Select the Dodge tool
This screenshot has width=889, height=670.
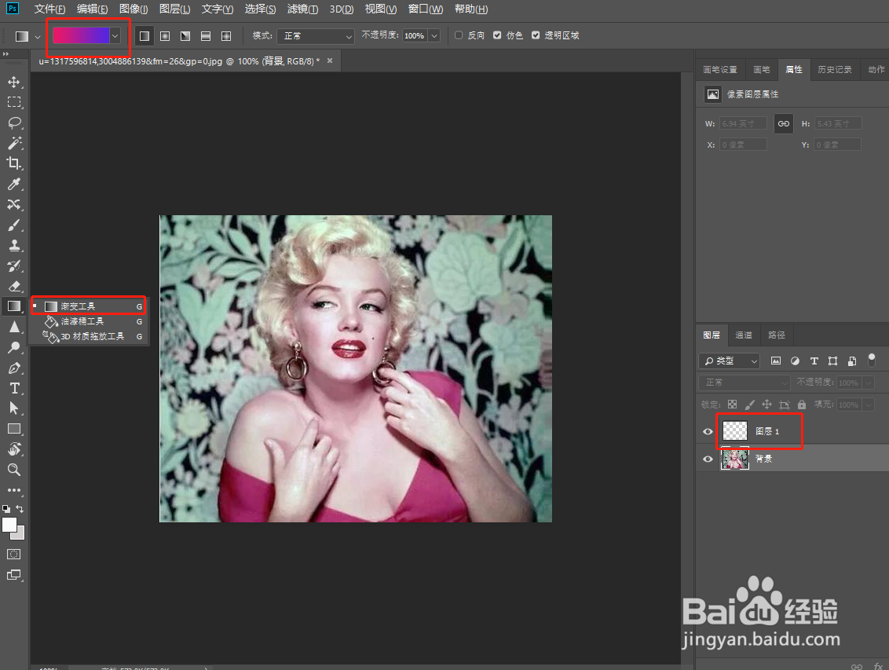[x=14, y=347]
